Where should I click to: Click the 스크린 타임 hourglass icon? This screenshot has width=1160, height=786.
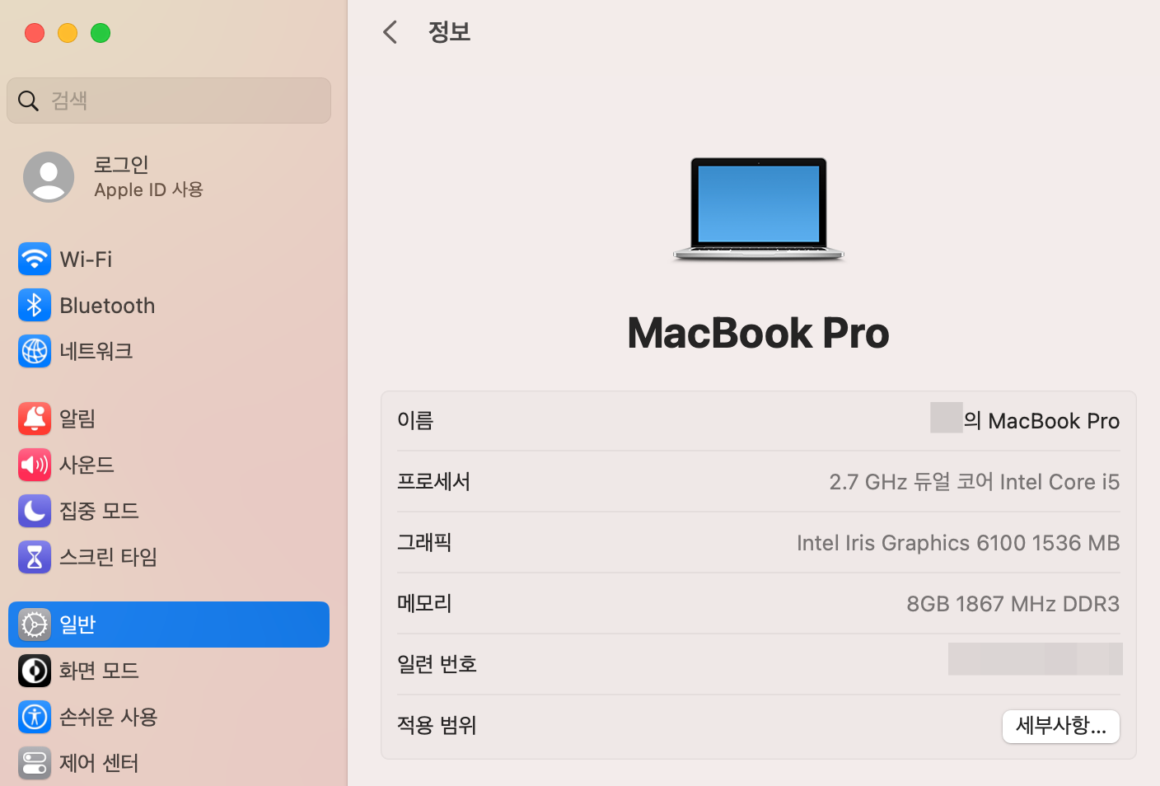(x=35, y=557)
